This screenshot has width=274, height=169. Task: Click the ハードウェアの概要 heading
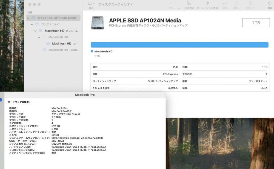[19, 102]
